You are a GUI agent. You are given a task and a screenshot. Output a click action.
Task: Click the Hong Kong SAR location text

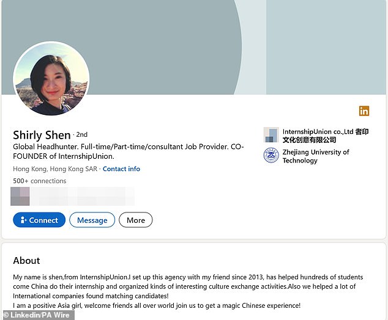tap(55, 169)
